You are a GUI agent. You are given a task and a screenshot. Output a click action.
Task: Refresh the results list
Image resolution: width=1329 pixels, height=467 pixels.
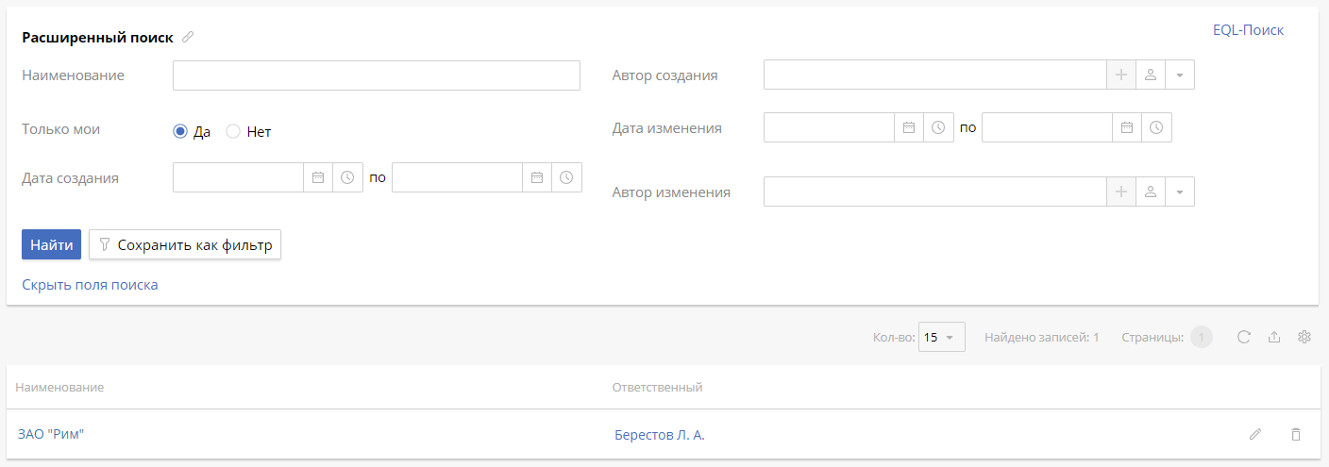point(1244,337)
